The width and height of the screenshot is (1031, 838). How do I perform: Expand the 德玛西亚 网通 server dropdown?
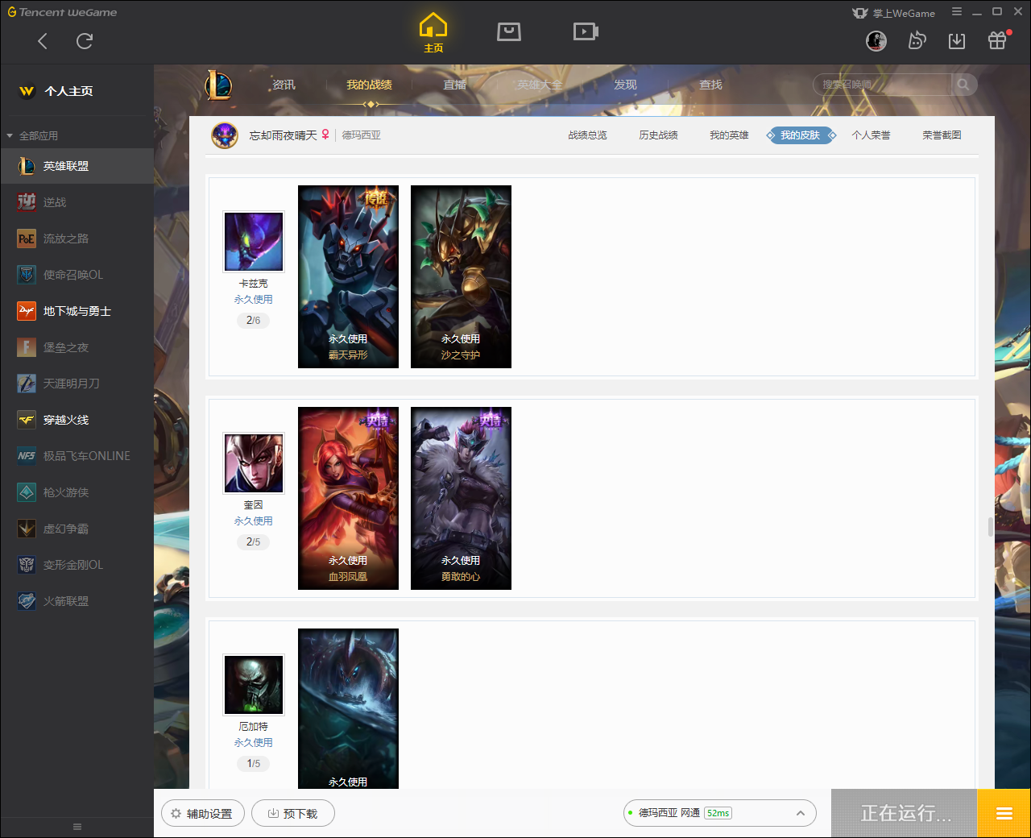click(x=801, y=813)
